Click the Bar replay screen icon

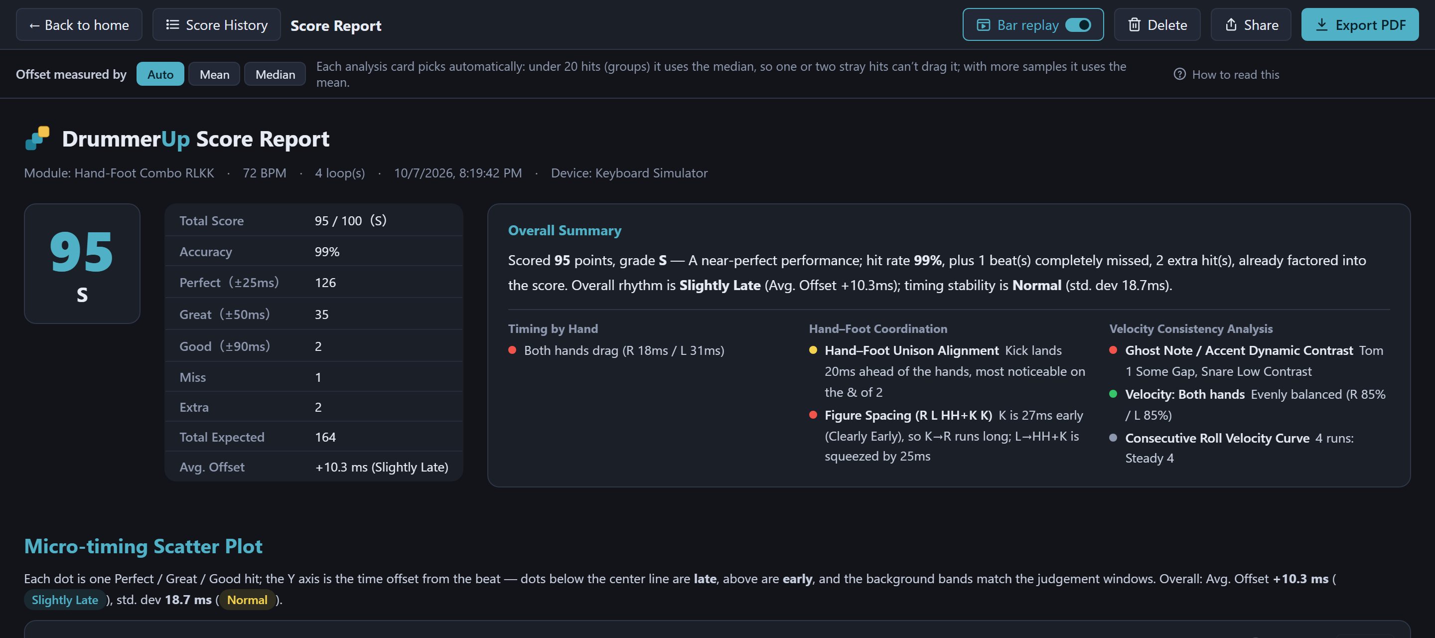(983, 25)
